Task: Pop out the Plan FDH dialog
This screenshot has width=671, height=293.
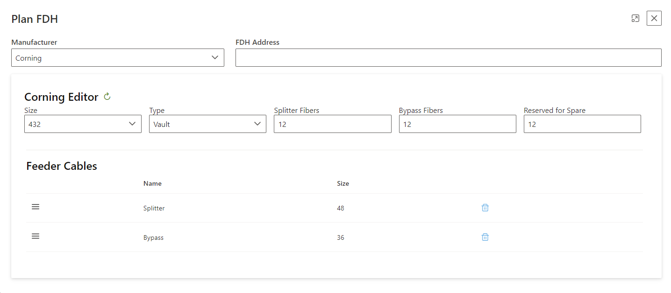Action: point(635,18)
